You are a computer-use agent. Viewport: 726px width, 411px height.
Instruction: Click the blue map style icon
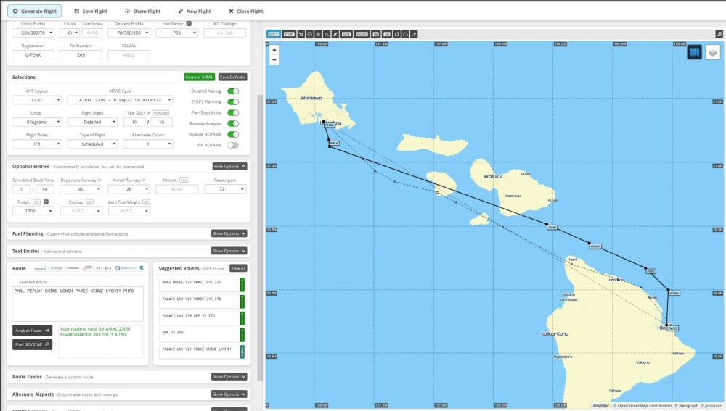click(x=694, y=52)
